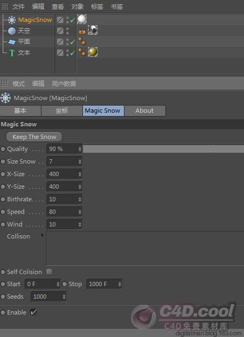Click the Seeds stepper arrows

pos(64,297)
